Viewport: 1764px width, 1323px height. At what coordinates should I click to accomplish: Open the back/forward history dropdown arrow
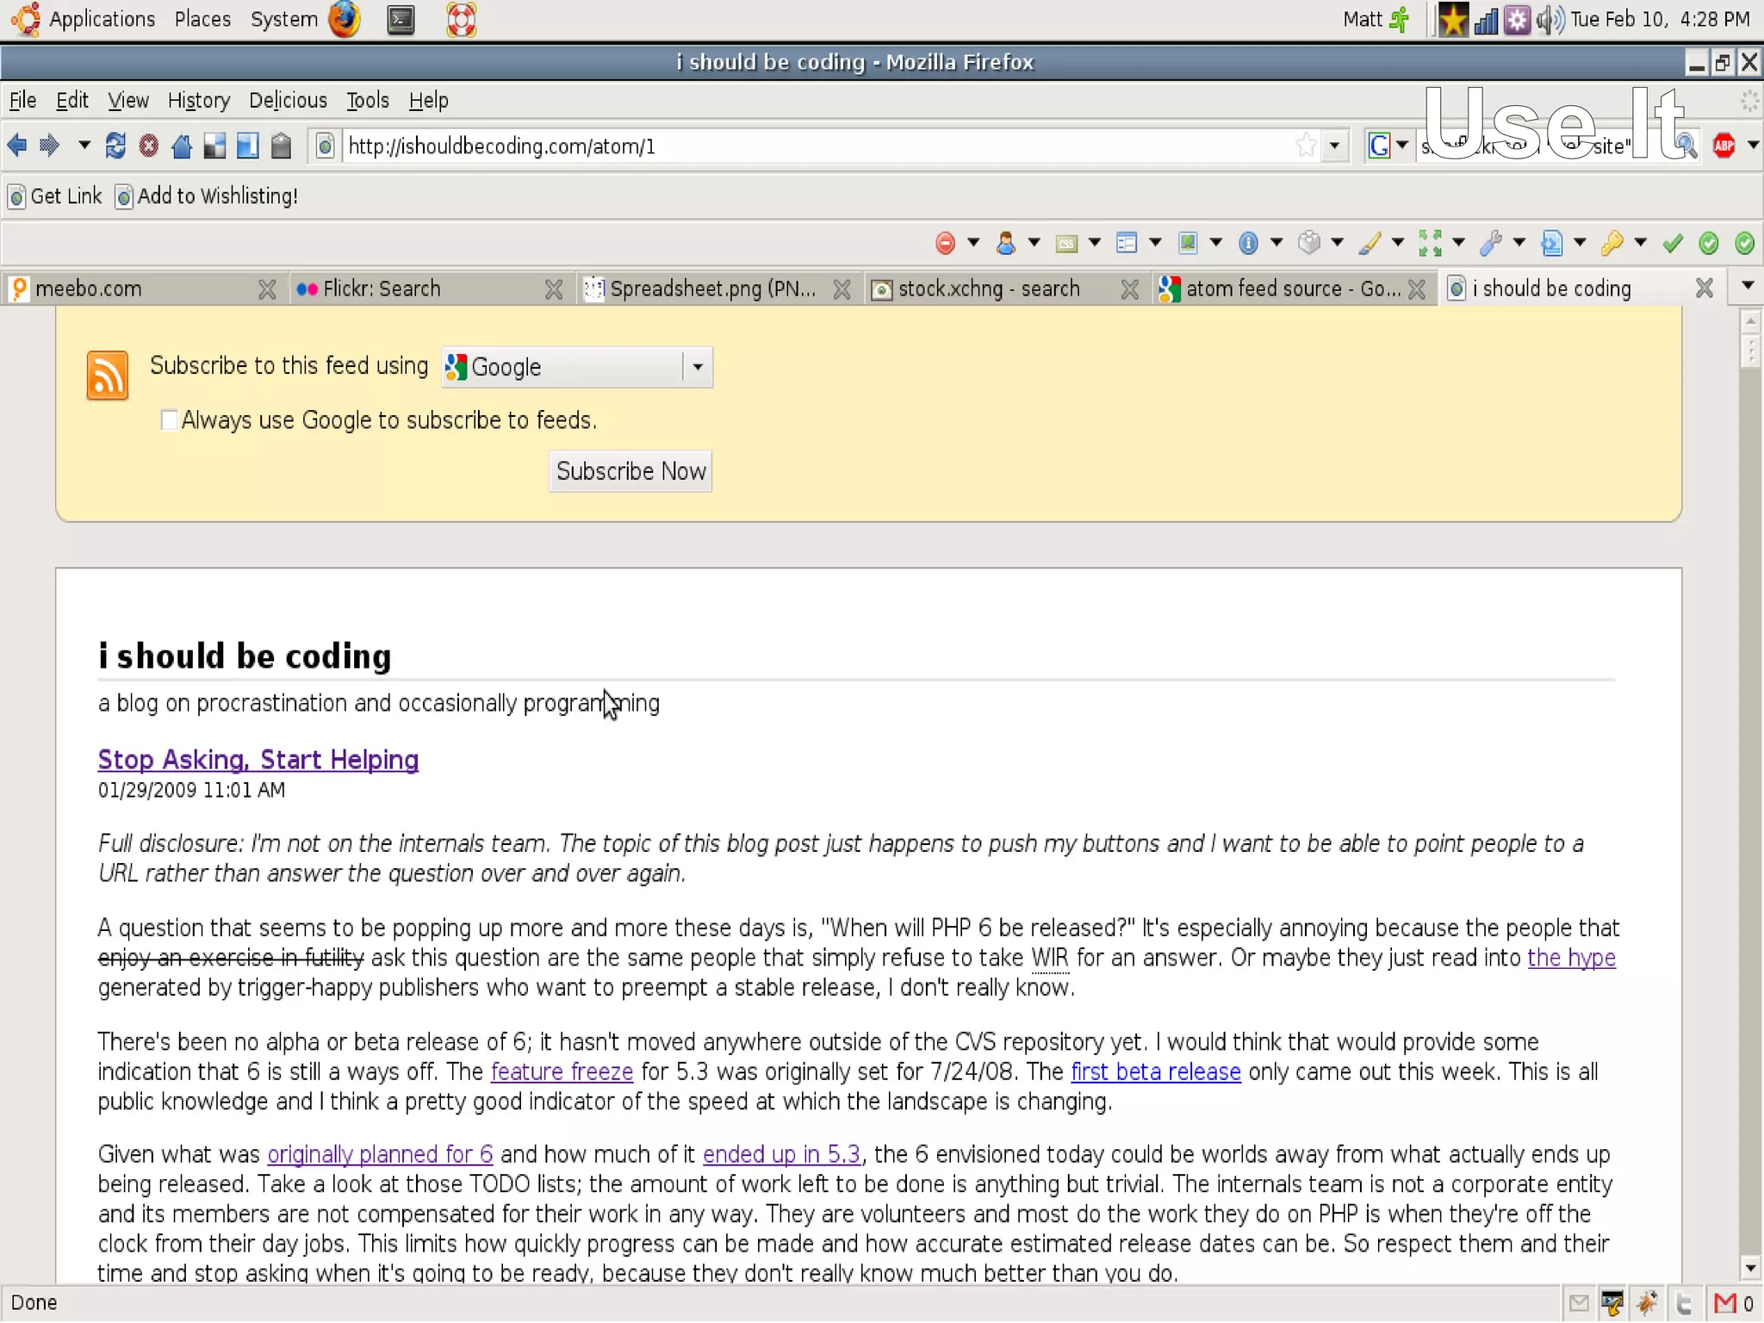point(84,145)
